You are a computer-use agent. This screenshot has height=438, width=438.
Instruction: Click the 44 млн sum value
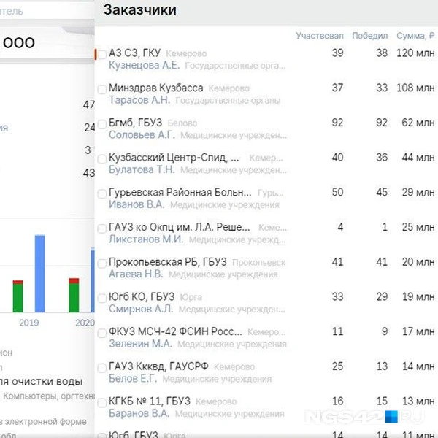click(x=418, y=157)
